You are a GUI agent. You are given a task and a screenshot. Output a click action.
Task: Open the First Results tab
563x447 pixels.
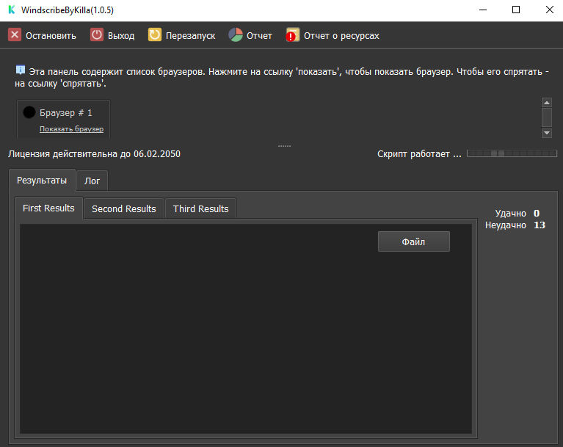[48, 208]
